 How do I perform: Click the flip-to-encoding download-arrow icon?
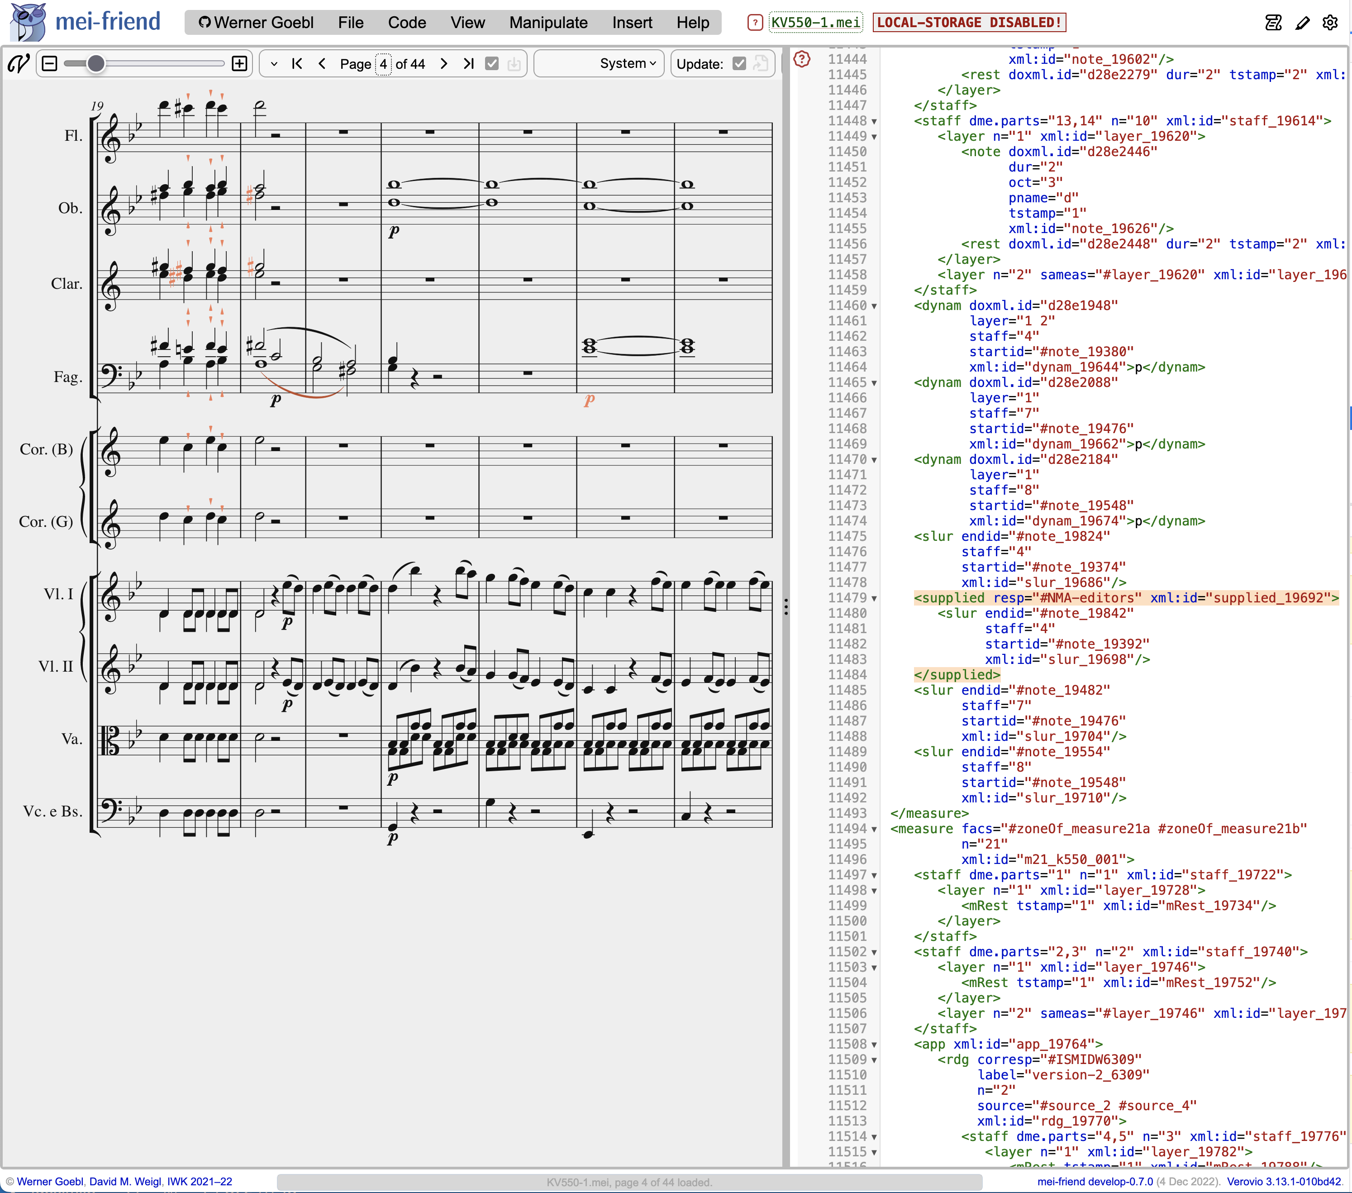pos(514,63)
